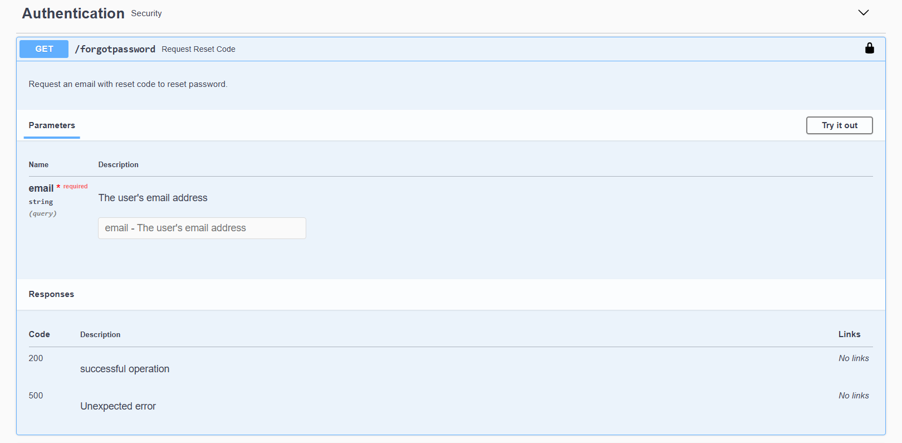This screenshot has width=902, height=443.
Task: Click the '(query)' parameter location label
Action: pyautogui.click(x=43, y=213)
